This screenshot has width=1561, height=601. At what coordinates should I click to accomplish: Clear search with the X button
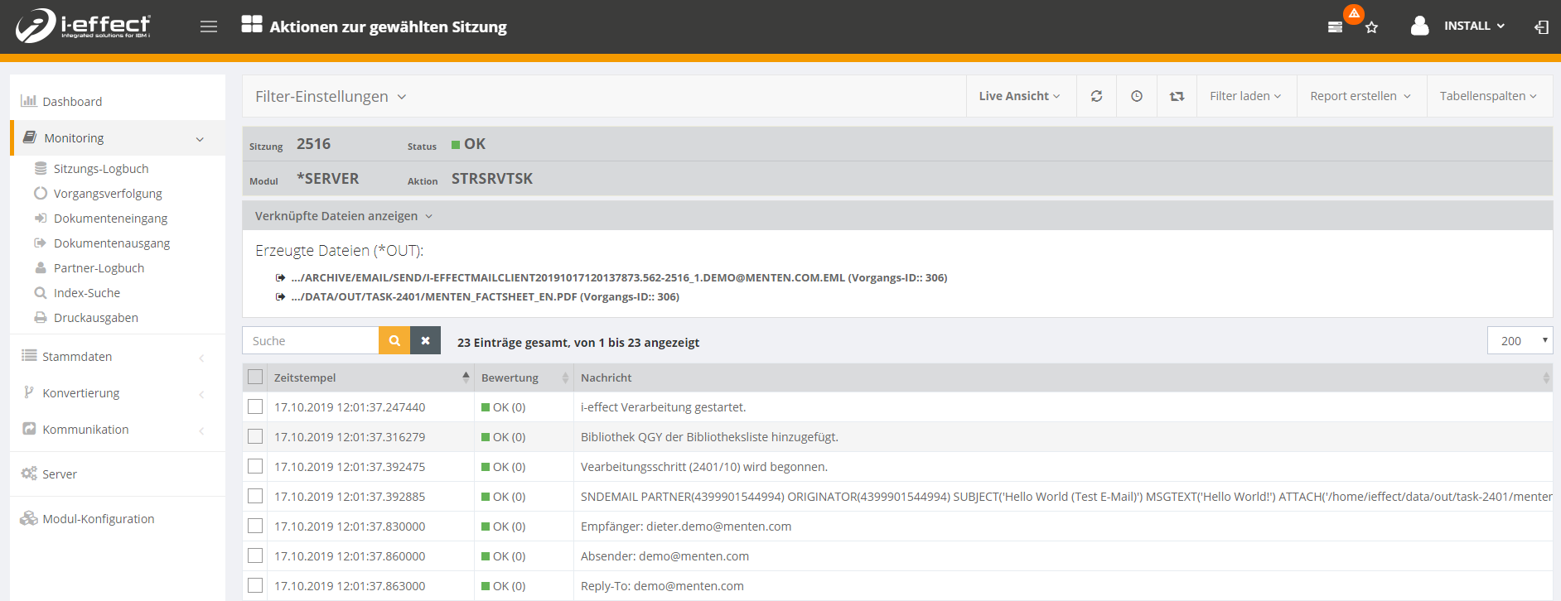click(425, 340)
